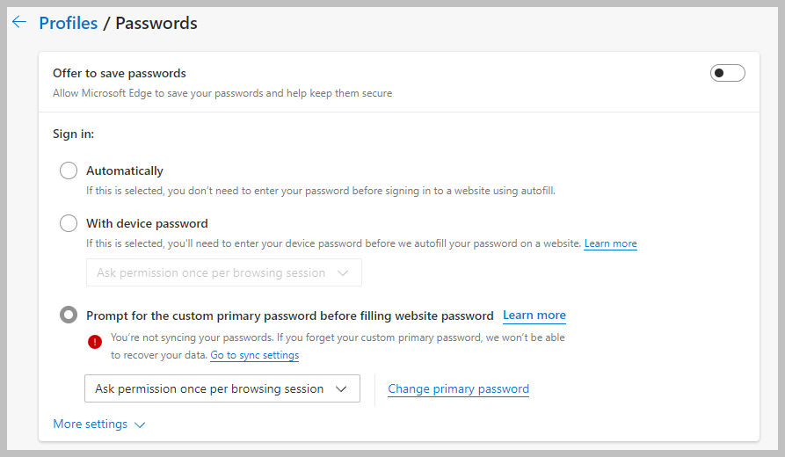
Task: Go to Profiles in the breadcrumb
Action: coord(68,24)
